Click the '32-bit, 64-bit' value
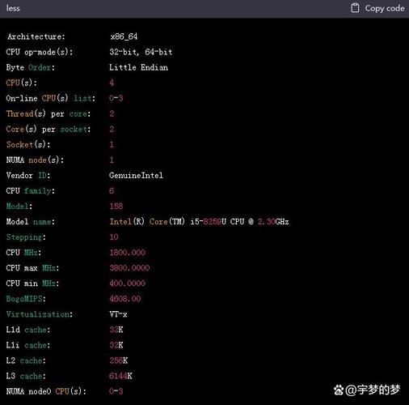This screenshot has width=409, height=405. pos(141,52)
